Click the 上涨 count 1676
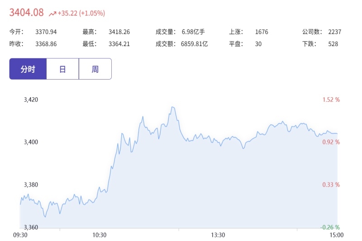This screenshot has height=241, width=362. [262, 32]
